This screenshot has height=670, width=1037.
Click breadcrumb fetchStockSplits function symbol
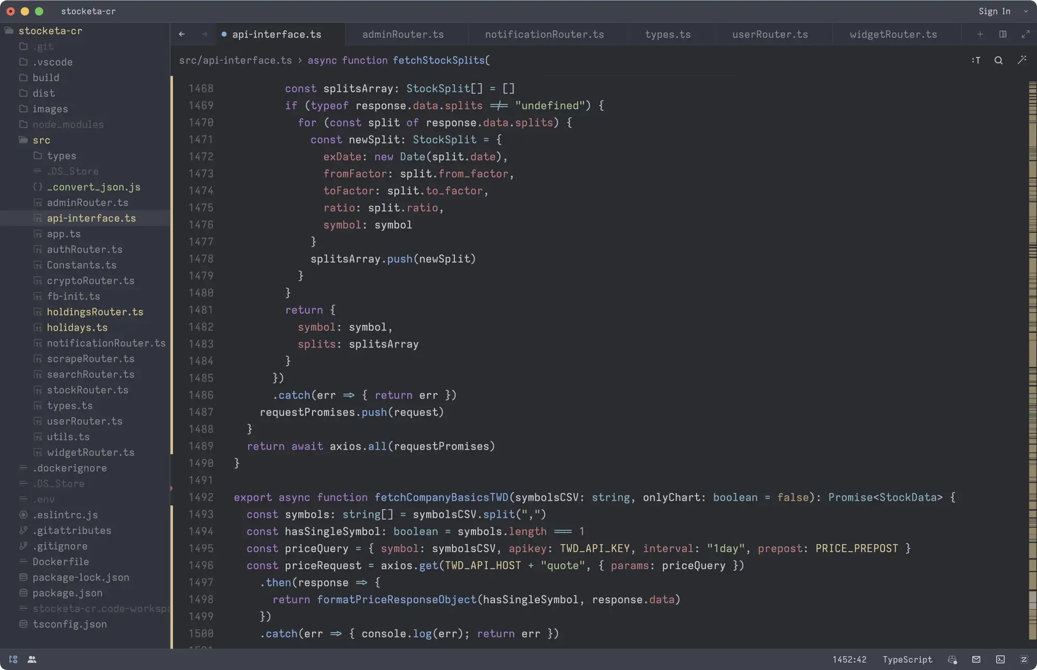(398, 61)
